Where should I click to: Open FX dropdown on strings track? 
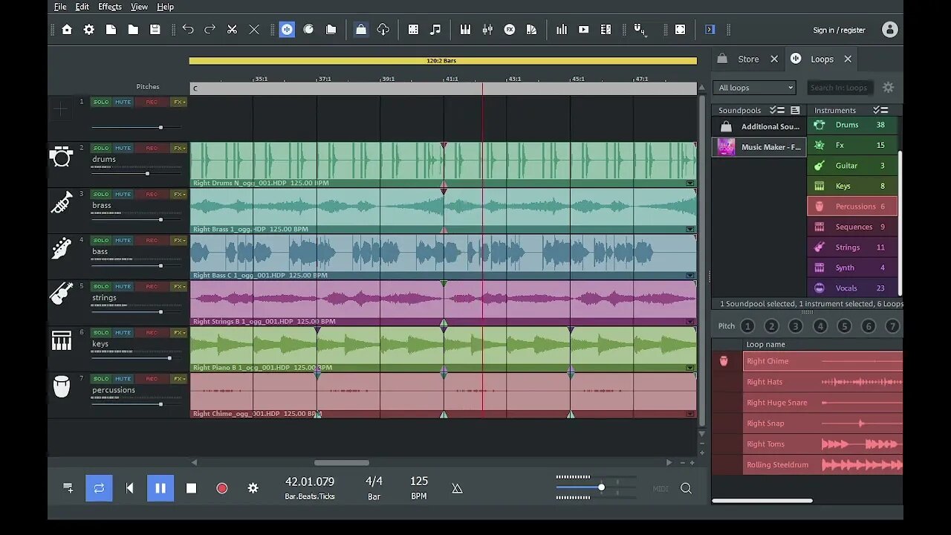[x=178, y=287]
